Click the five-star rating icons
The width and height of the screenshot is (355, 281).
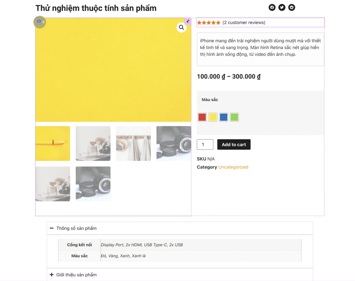209,23
